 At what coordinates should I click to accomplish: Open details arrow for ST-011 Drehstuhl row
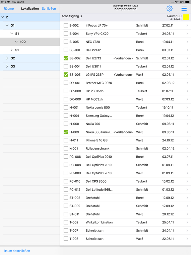pyautogui.click(x=187, y=214)
